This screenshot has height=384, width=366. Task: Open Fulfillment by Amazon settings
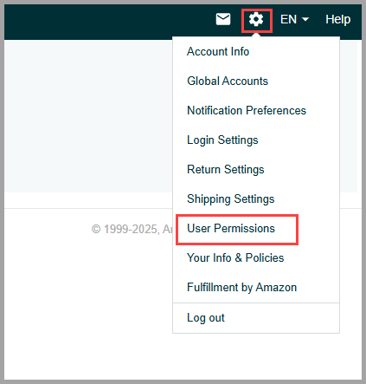[242, 288]
